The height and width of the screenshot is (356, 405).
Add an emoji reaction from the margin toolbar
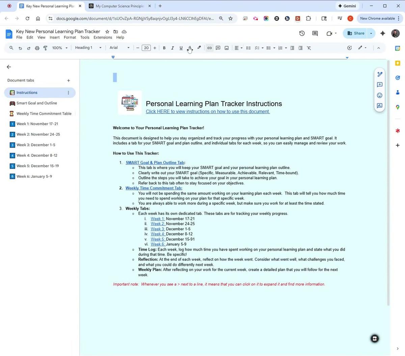[x=379, y=95]
